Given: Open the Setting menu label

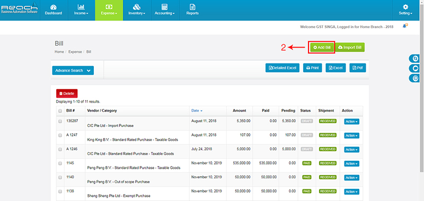Looking at the screenshot, I should tap(405, 13).
